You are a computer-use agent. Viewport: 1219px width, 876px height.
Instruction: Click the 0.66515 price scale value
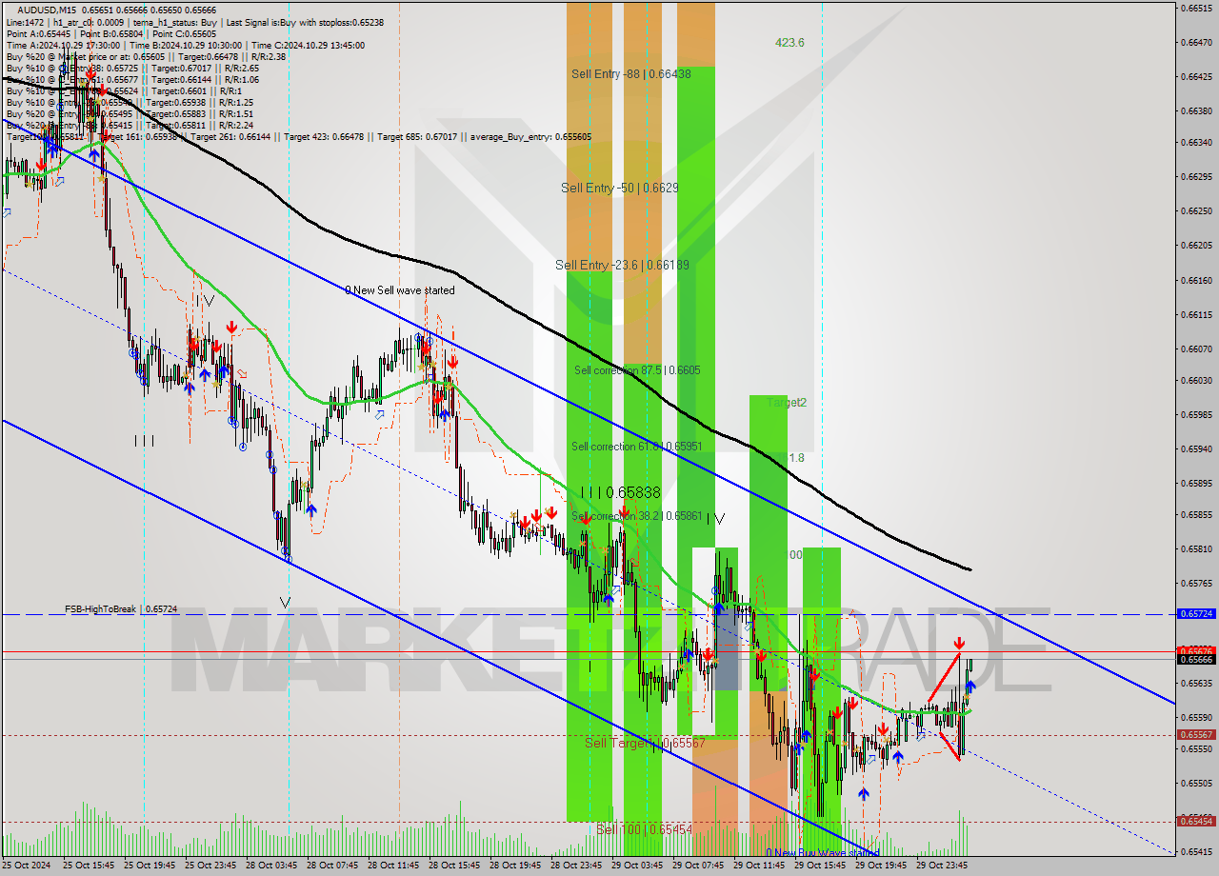[1196, 8]
